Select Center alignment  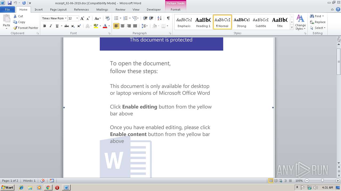click(x=123, y=26)
